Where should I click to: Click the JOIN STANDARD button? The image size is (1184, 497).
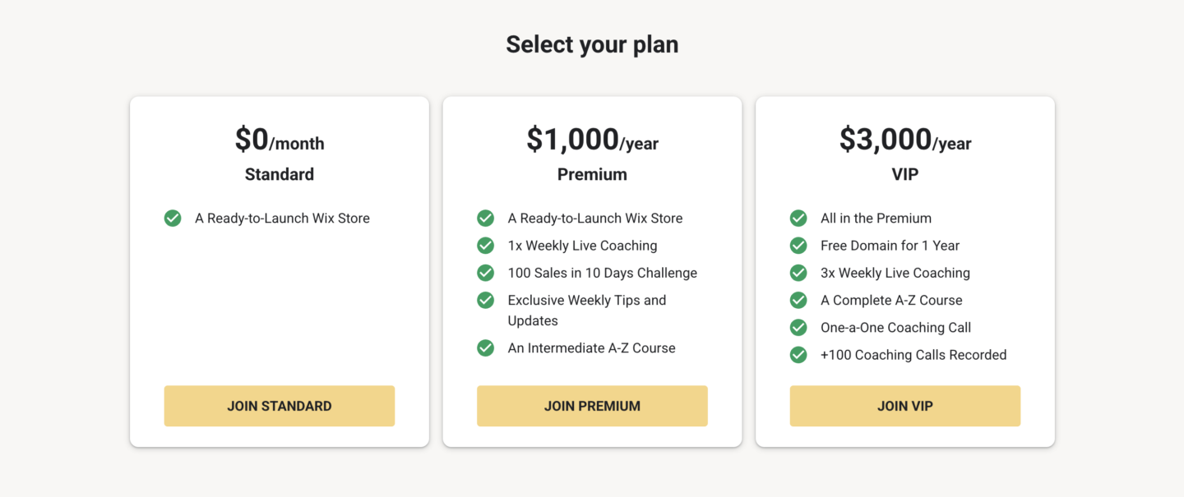[x=280, y=406]
